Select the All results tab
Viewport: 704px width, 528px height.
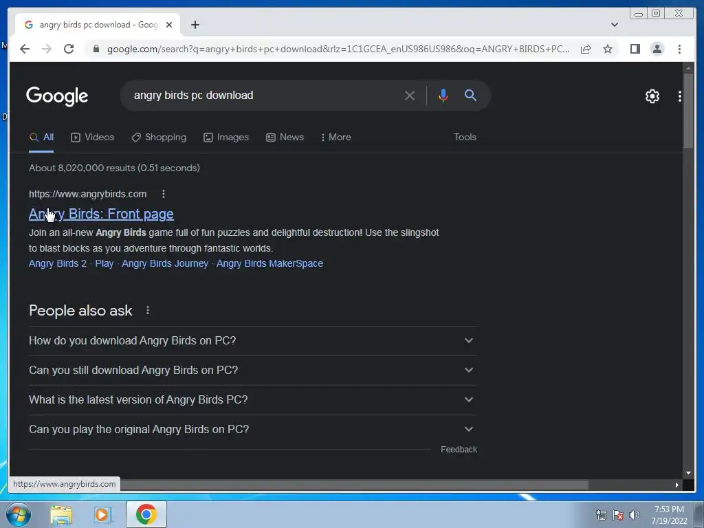[x=41, y=137]
